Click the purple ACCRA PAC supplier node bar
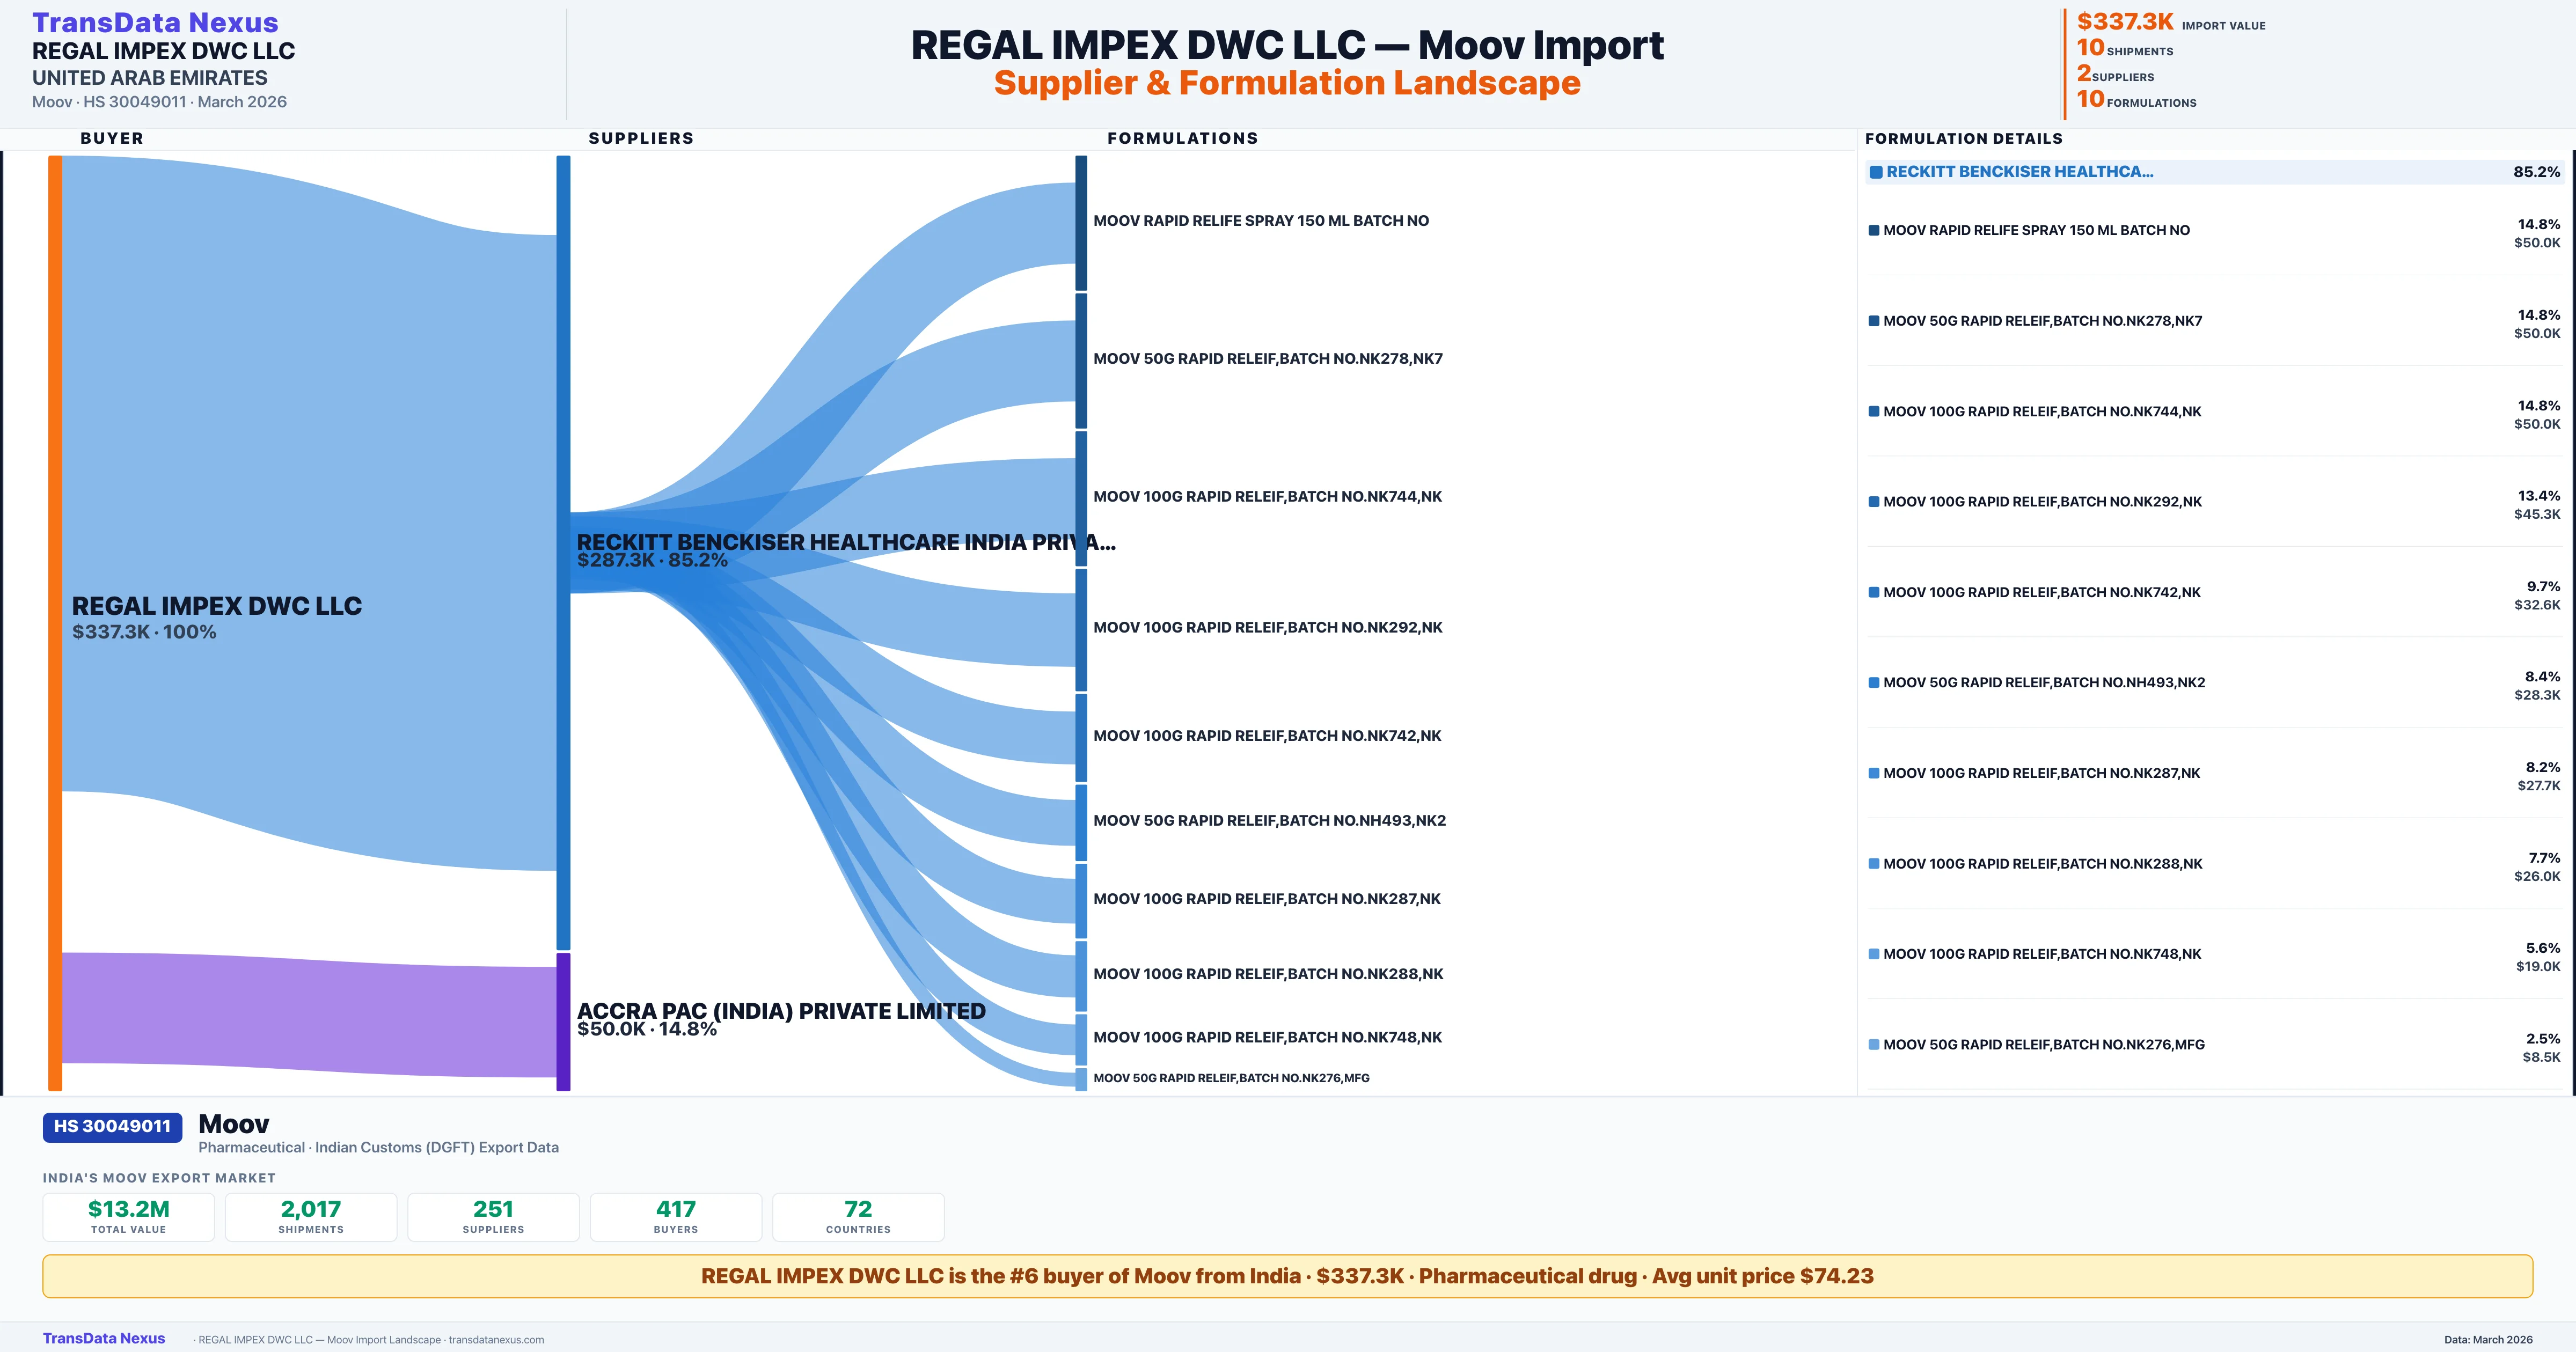Viewport: 2576px width, 1352px height. click(x=563, y=1021)
